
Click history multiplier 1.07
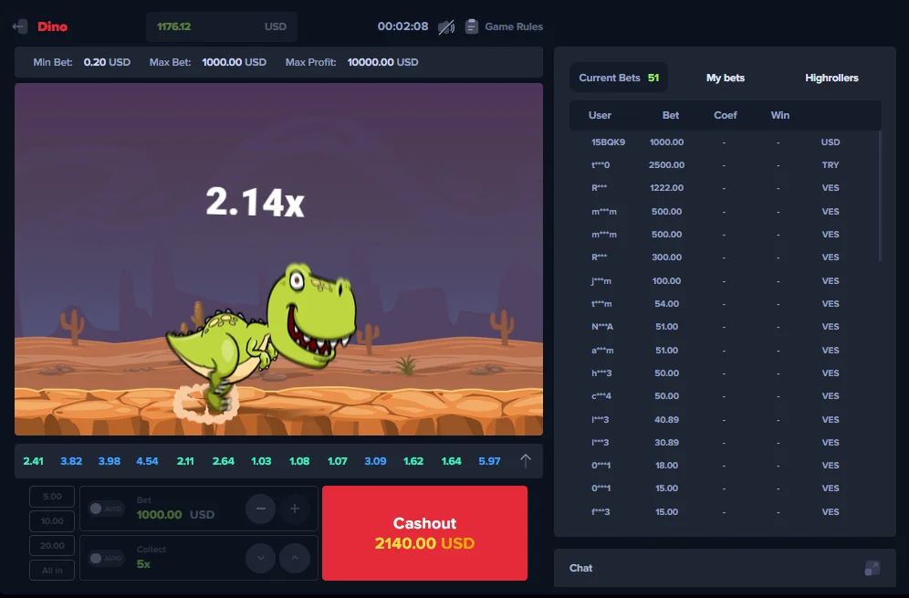pos(338,461)
